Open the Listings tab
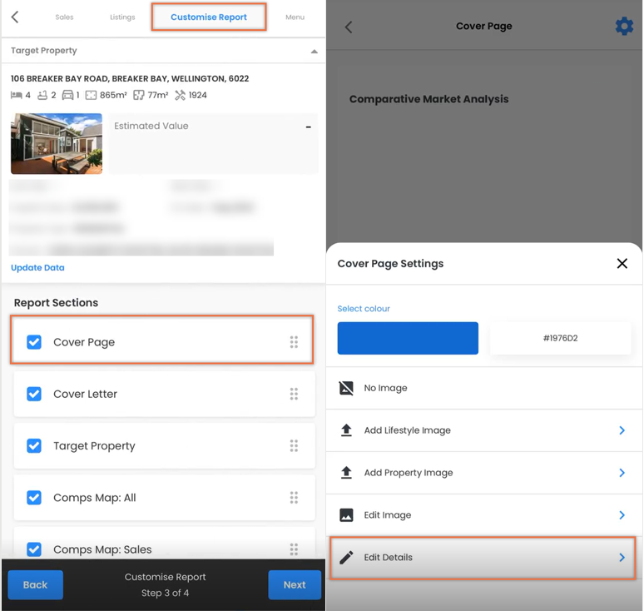Screen dimensions: 644x611 coord(122,17)
